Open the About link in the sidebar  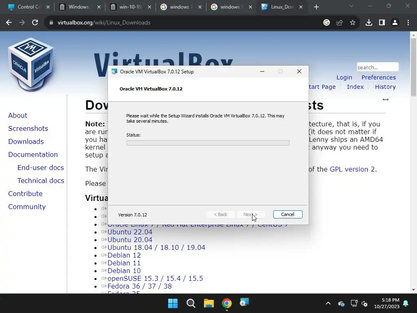pyautogui.click(x=18, y=115)
